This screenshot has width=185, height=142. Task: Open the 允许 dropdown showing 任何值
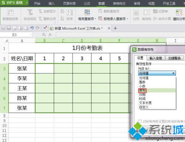tap(157, 73)
